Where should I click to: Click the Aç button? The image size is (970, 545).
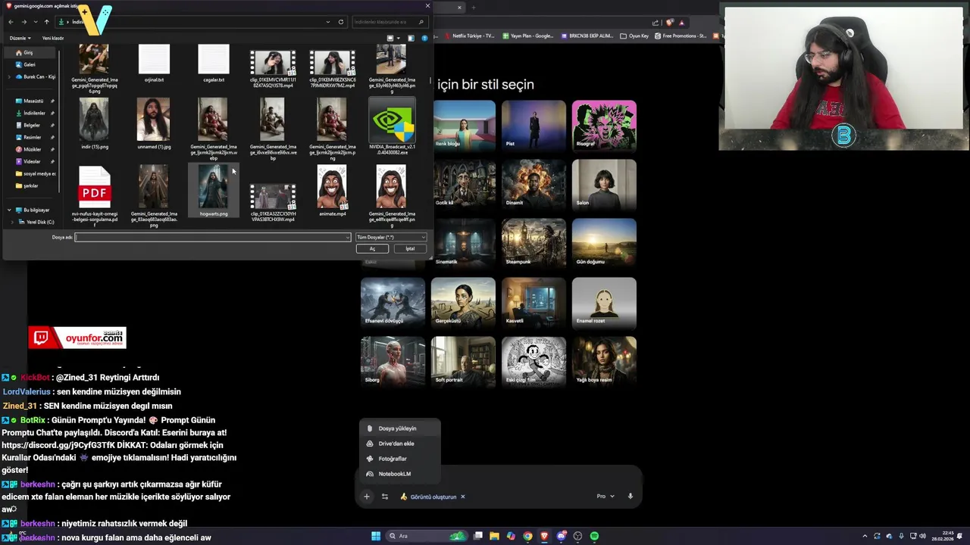372,248
